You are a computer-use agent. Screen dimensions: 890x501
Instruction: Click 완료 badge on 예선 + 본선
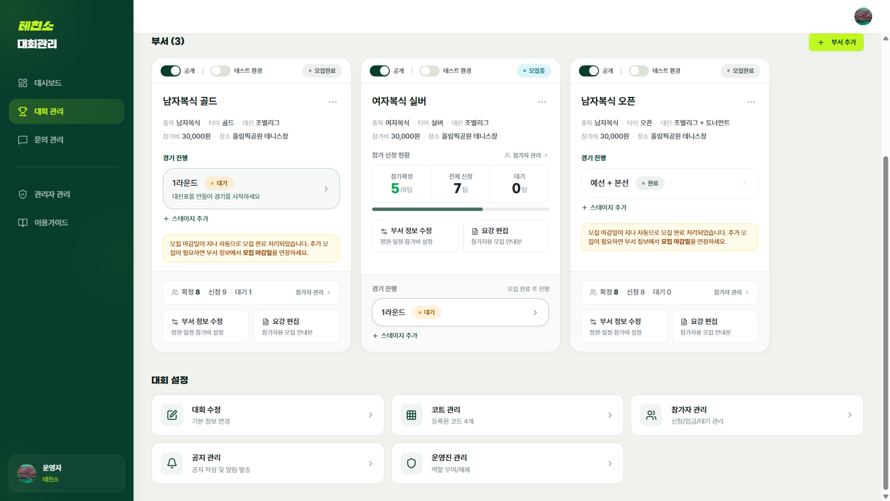point(650,183)
